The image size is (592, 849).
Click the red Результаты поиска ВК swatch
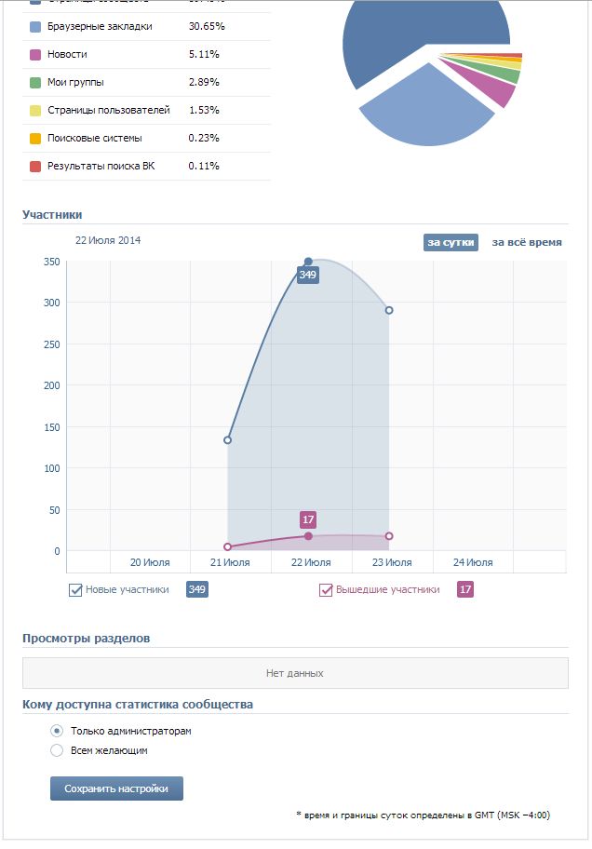pos(35,167)
